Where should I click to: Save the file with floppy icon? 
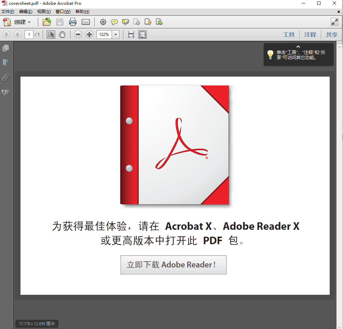(x=59, y=22)
